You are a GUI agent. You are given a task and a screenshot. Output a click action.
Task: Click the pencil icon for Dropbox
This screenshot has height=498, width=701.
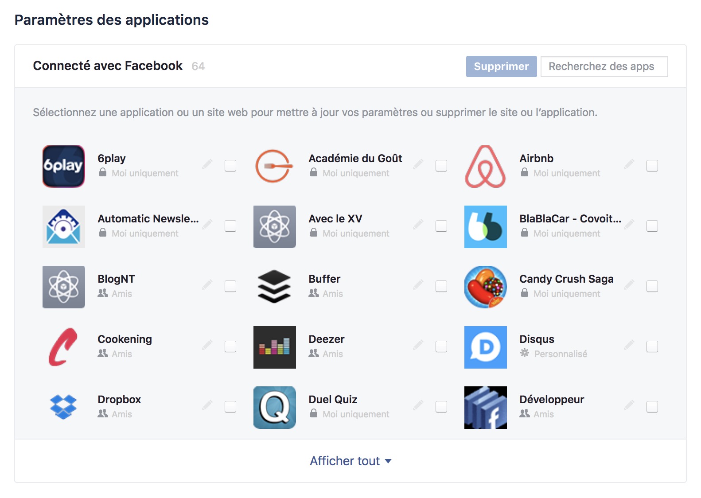click(207, 405)
